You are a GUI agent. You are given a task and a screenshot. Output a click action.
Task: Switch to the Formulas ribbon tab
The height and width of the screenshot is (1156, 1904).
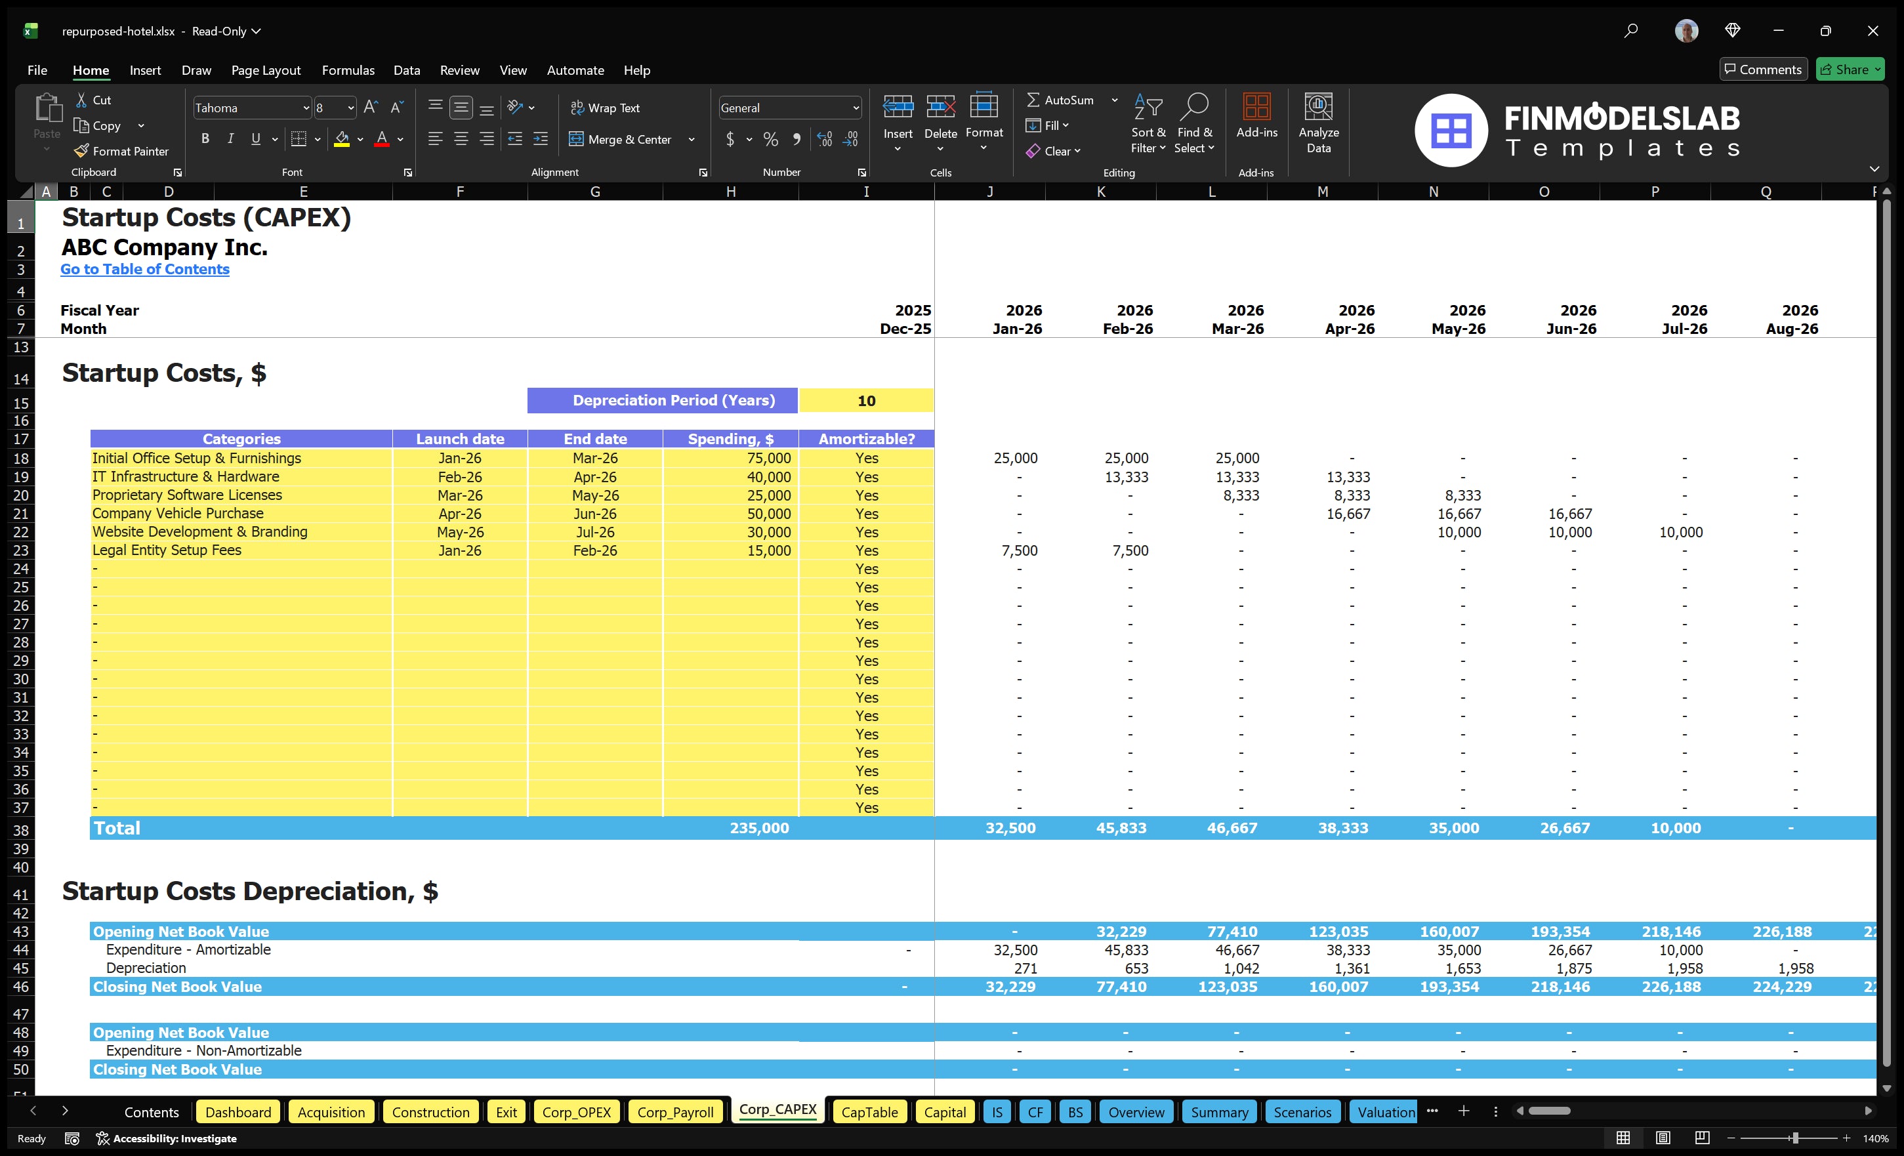(348, 70)
